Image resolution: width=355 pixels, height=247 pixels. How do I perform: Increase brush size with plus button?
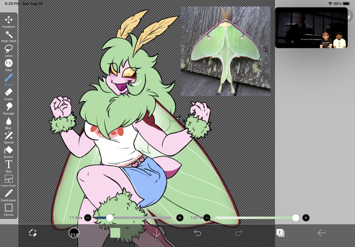[x=180, y=218]
